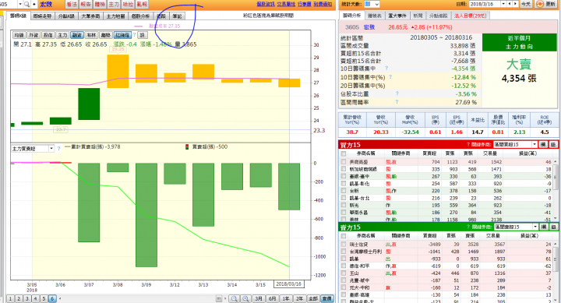Check the 玉山 row checkbox

click(344, 273)
